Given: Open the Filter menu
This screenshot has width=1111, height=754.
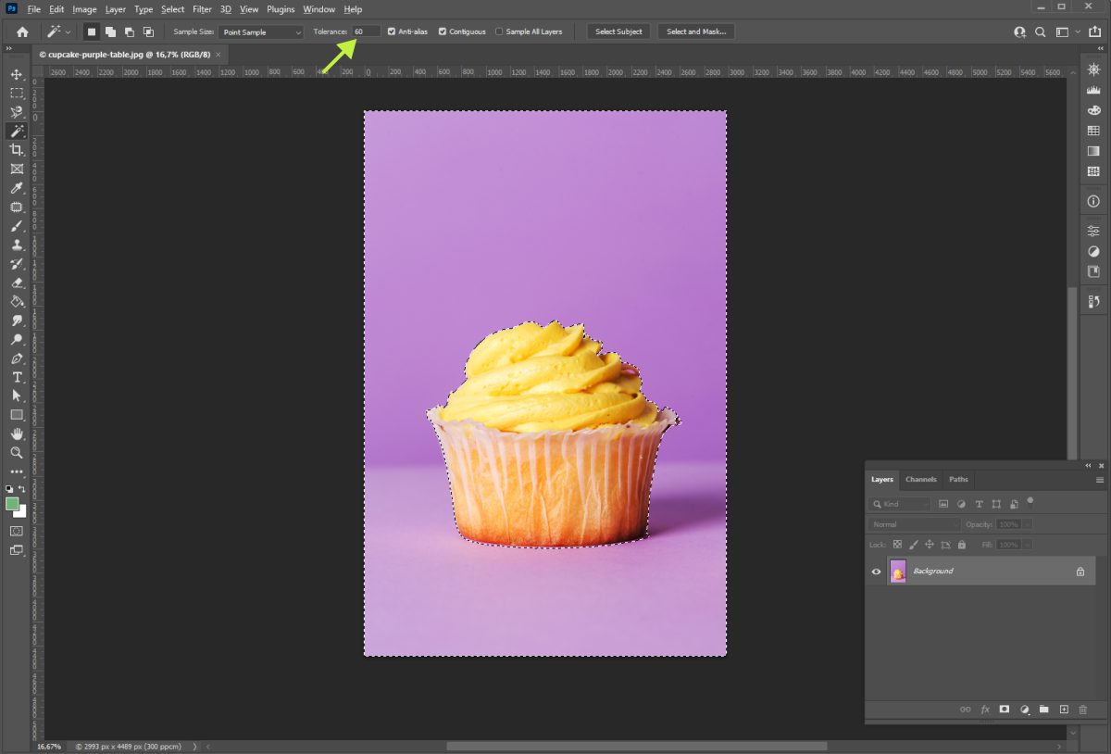Looking at the screenshot, I should pyautogui.click(x=203, y=9).
